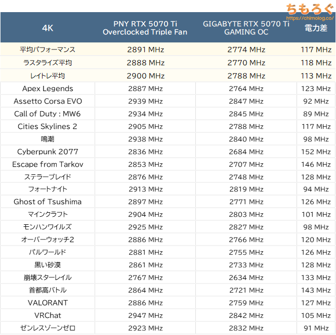Screen dimensions: 336x335
Task: Select the 2934 MHz Call of Duty value
Action: [x=146, y=114]
